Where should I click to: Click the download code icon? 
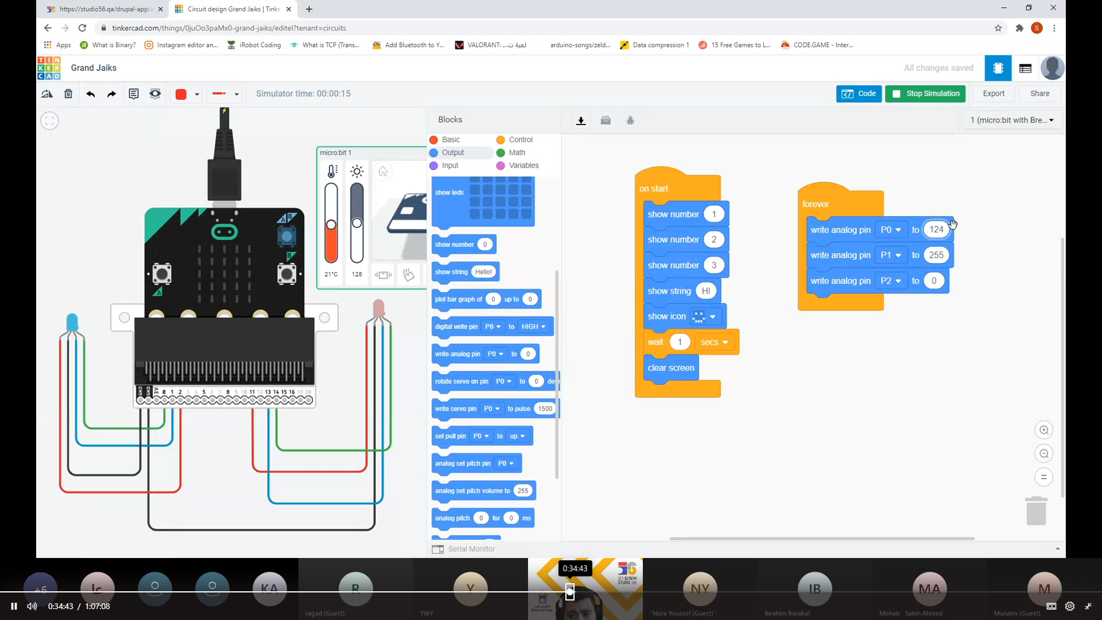(581, 121)
